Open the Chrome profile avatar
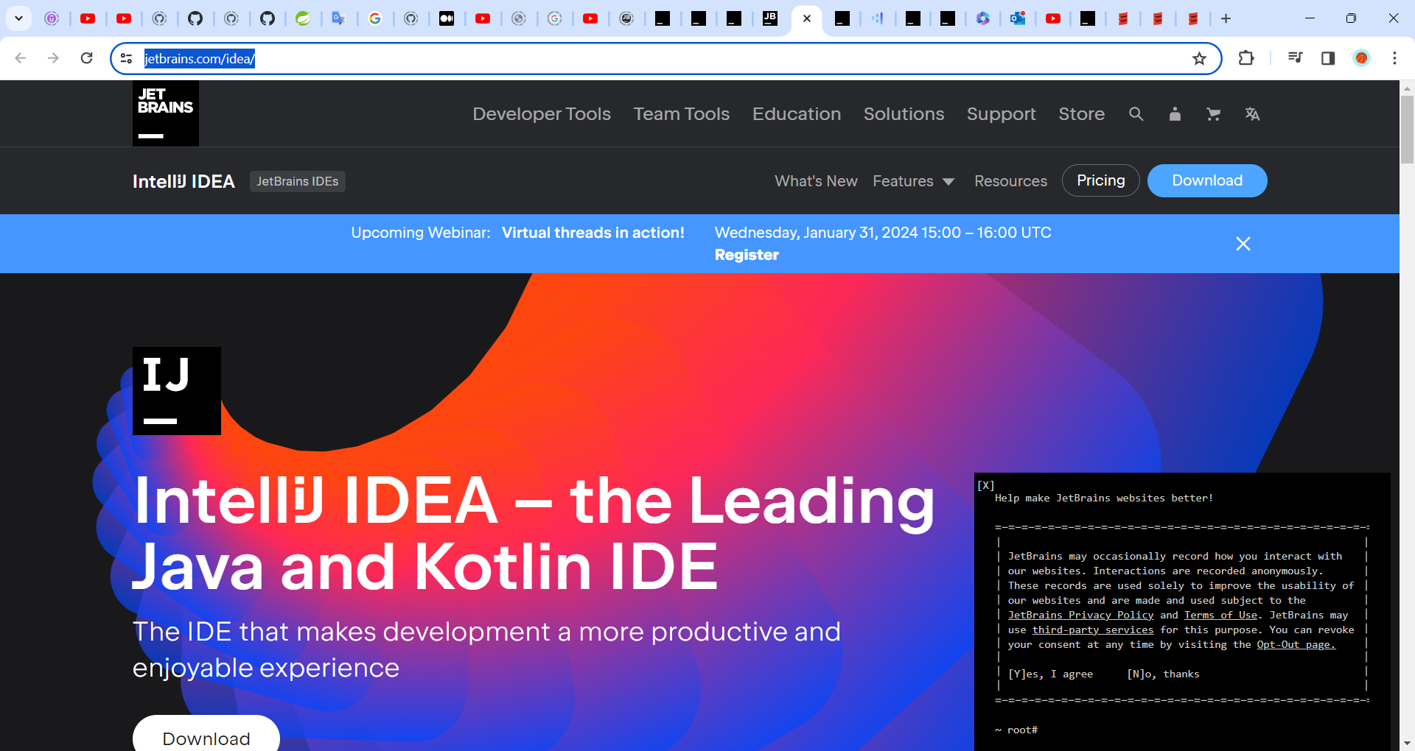The height and width of the screenshot is (751, 1415). 1361,58
